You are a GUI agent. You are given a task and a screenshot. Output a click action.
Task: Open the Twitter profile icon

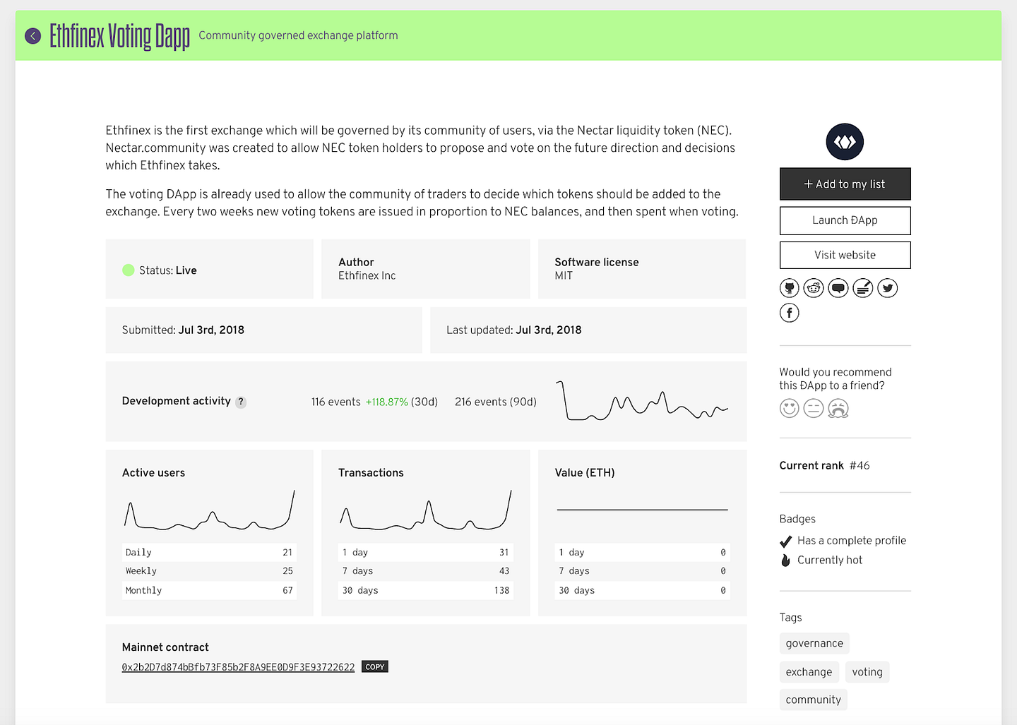[x=888, y=288]
